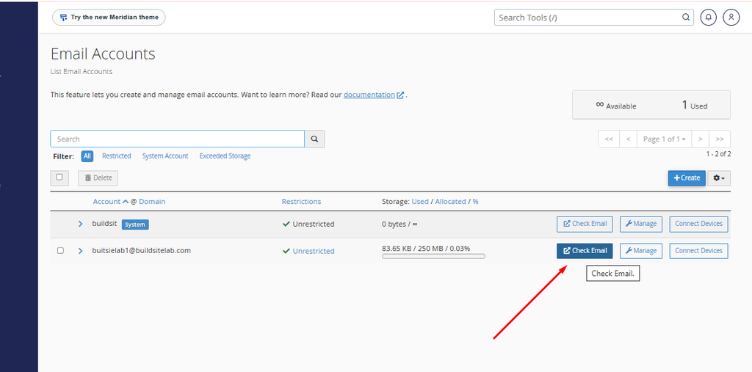Click the 0 bytes storage text for buildsit

coord(400,224)
